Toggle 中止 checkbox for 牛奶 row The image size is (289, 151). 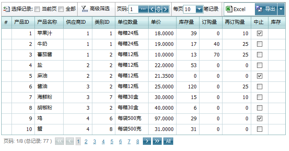[259, 44]
